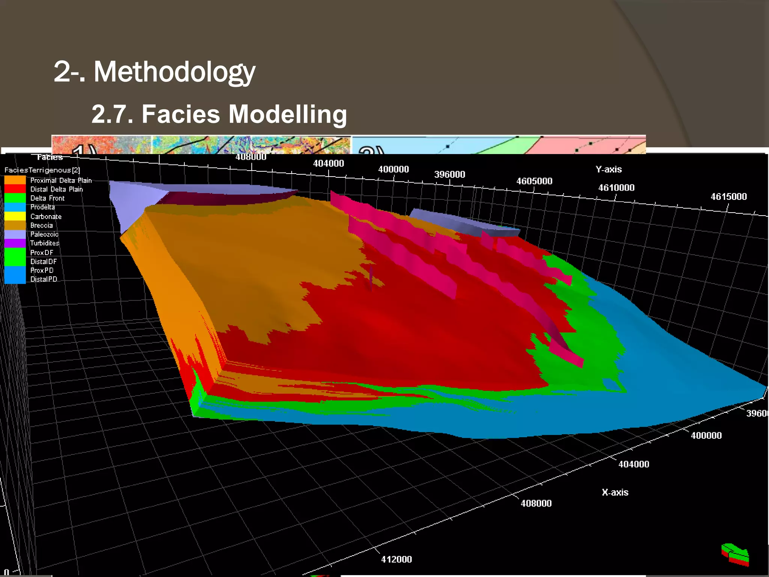This screenshot has width=769, height=577.
Task: Click the 'Facies' heading above legend
Action: click(x=50, y=157)
